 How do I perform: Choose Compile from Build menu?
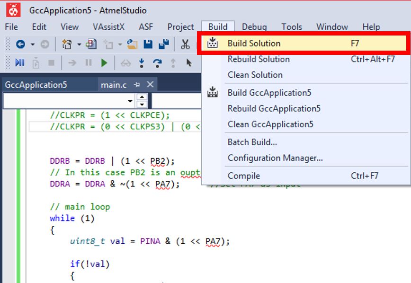click(305, 176)
